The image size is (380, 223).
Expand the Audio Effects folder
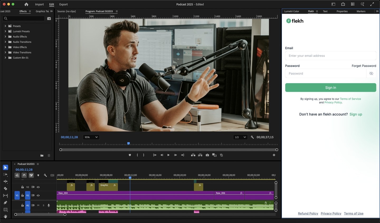pyautogui.click(x=5, y=37)
